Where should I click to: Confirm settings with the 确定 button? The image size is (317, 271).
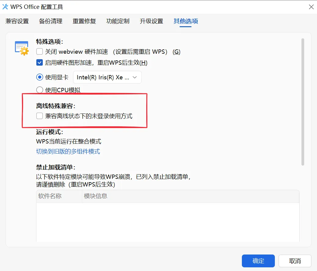tap(258, 261)
